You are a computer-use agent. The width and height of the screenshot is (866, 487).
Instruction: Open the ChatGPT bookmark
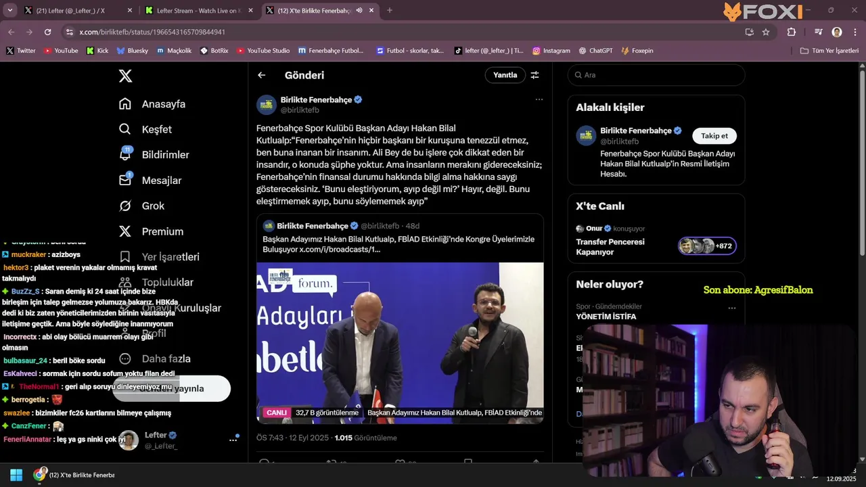point(595,51)
